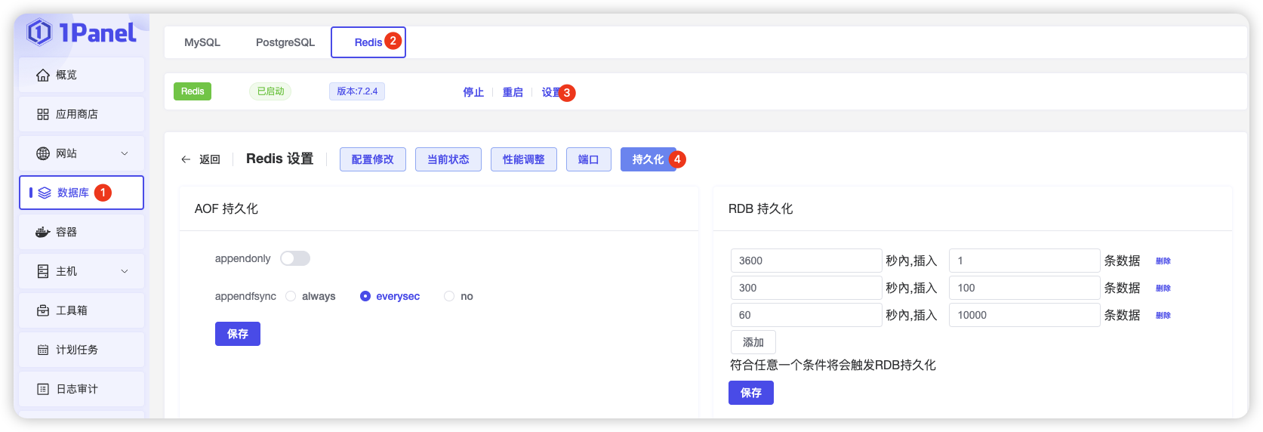Click 停止 to stop Redis
This screenshot has height=432, width=1263.
(473, 92)
